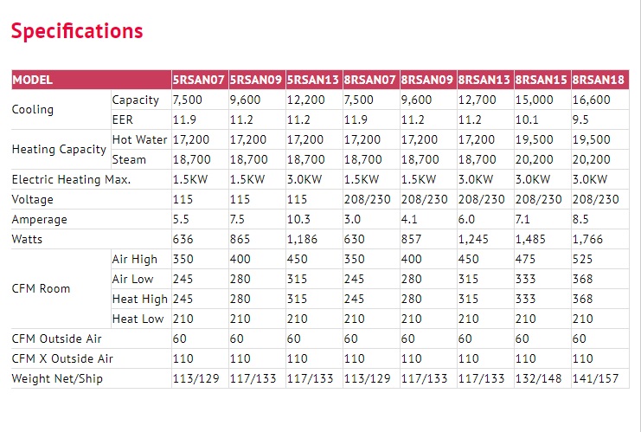Viewport: 641px width, 432px height.
Task: Select the EER value 10.1
Action: coord(527,119)
